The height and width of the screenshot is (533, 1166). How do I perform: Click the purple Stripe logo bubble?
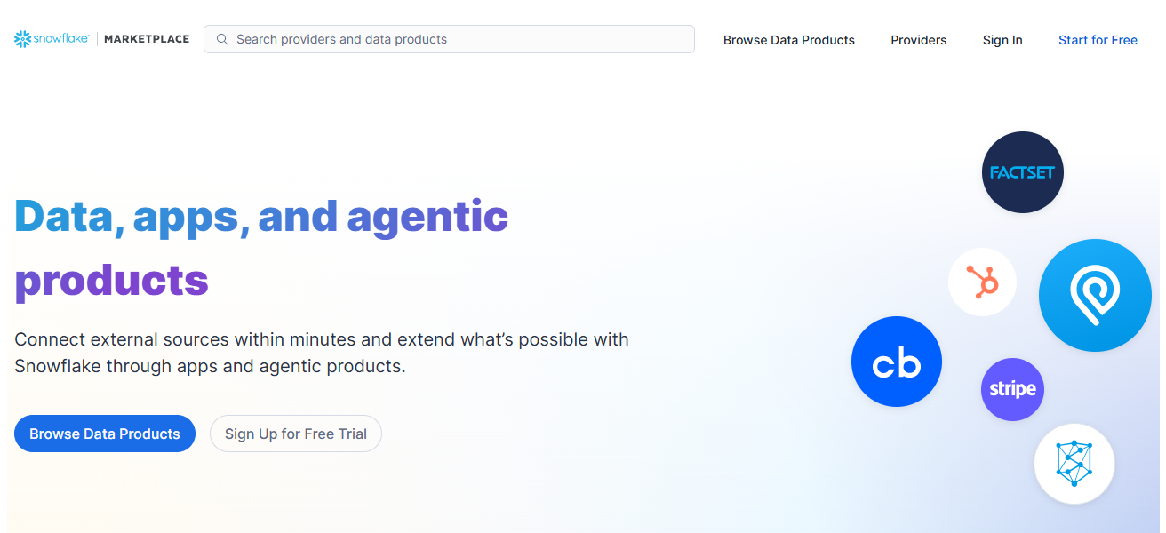(x=1012, y=389)
